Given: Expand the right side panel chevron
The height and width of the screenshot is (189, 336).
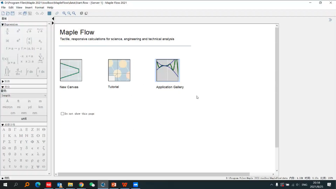Looking at the screenshot, I should [x=330, y=20].
